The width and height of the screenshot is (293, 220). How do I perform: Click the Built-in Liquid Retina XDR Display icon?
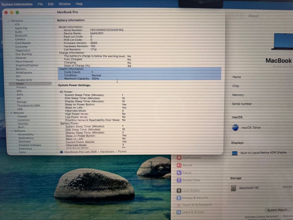(235, 153)
